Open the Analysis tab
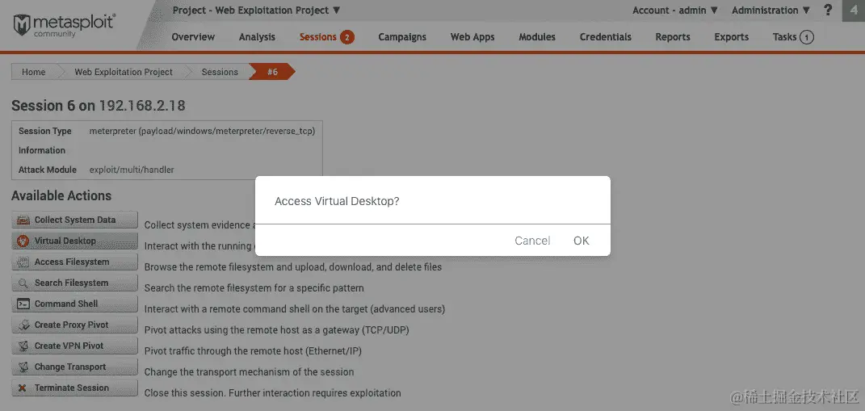865x411 pixels. click(x=257, y=37)
